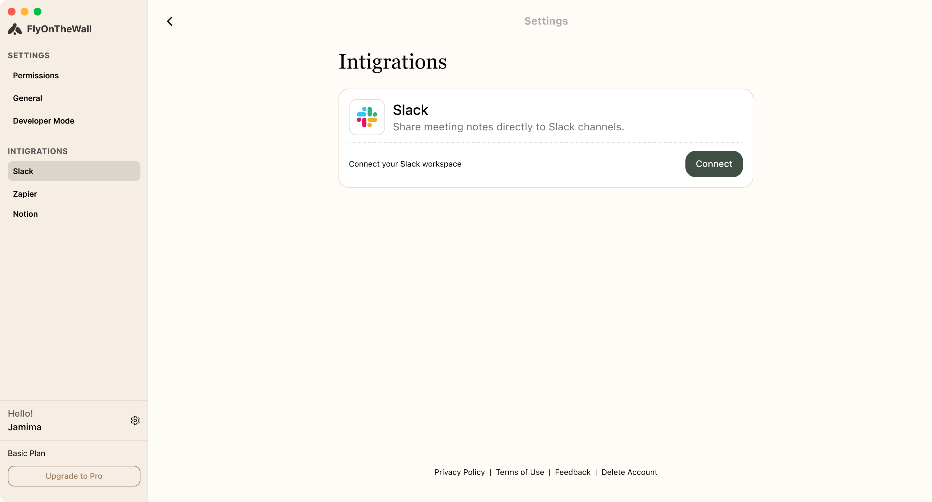The width and height of the screenshot is (932, 502).
Task: Select the Slack integration in the sidebar
Action: pos(74,171)
